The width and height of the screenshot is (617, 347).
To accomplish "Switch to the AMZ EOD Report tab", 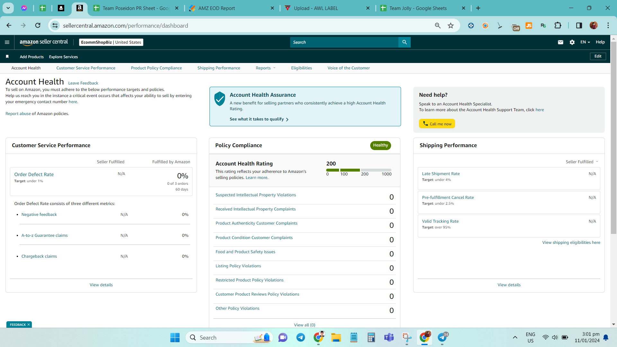I will tap(231, 8).
